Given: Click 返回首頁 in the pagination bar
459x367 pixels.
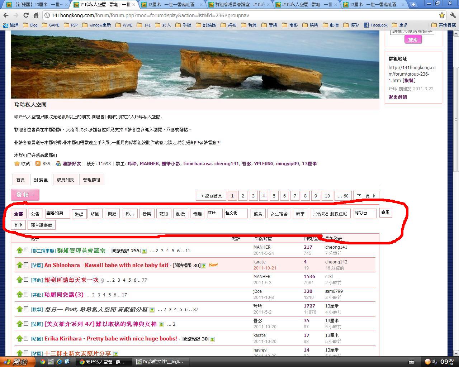Looking at the screenshot, I should pos(211,196).
